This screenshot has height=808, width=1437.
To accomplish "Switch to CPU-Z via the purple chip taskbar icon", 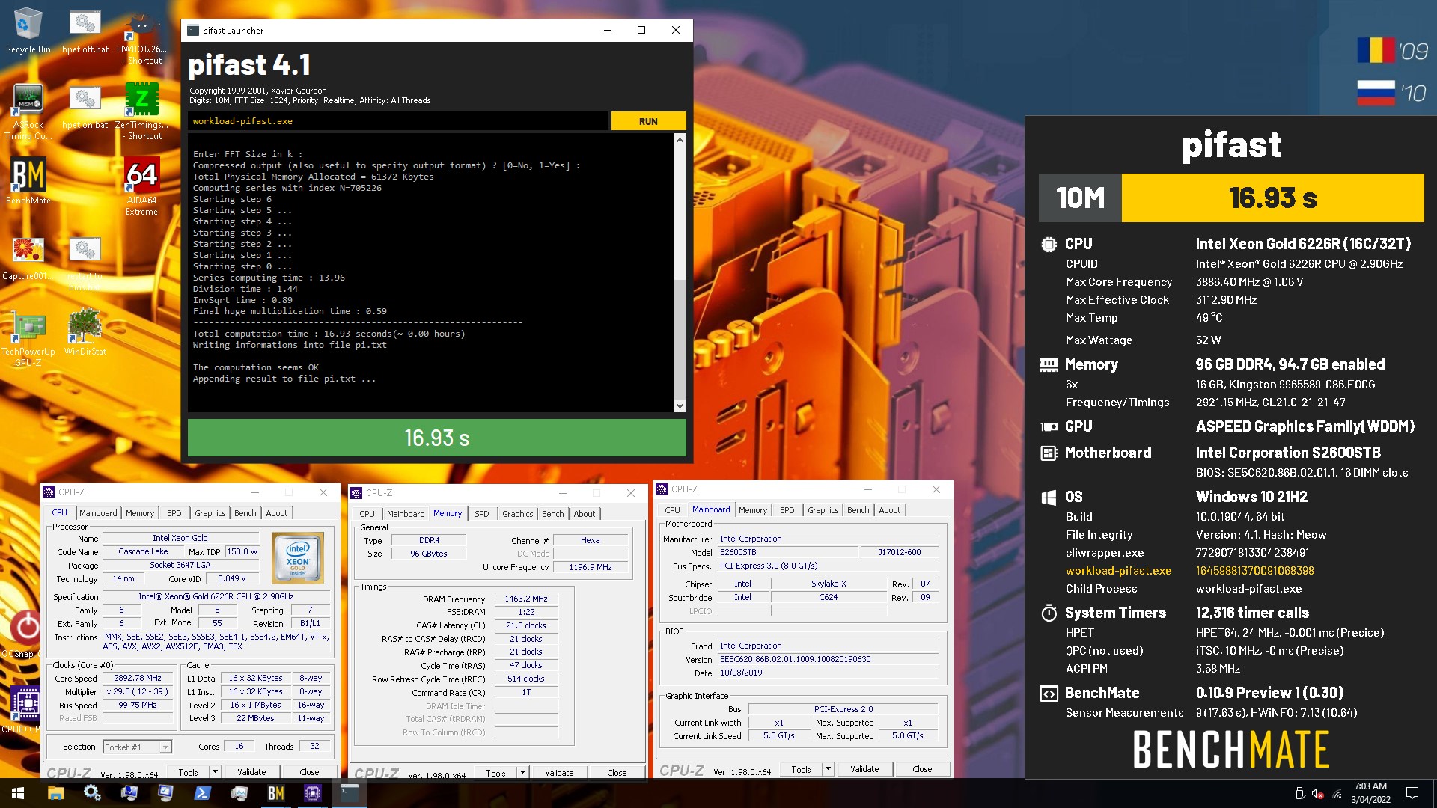I will coord(312,793).
